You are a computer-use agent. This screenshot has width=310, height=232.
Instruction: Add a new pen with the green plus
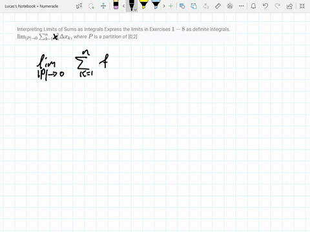[171, 6]
